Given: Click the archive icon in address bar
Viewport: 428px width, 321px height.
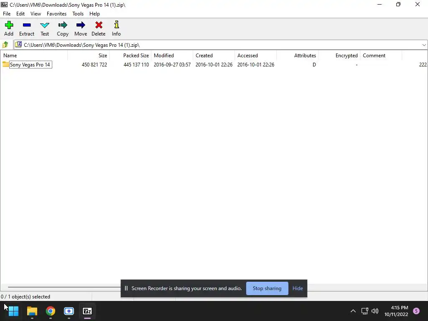Looking at the screenshot, I should coord(18,44).
